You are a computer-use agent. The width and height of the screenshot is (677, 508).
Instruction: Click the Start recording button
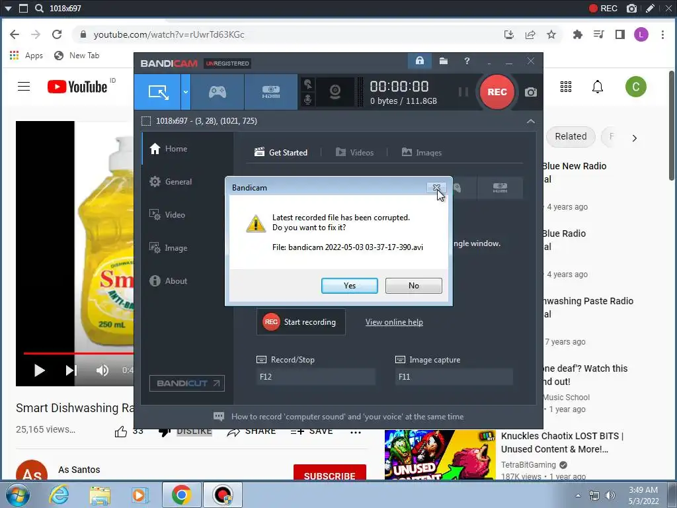[301, 322]
